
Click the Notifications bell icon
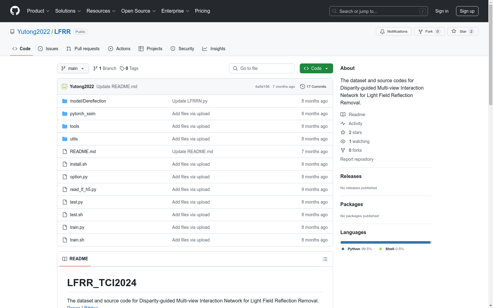(382, 31)
